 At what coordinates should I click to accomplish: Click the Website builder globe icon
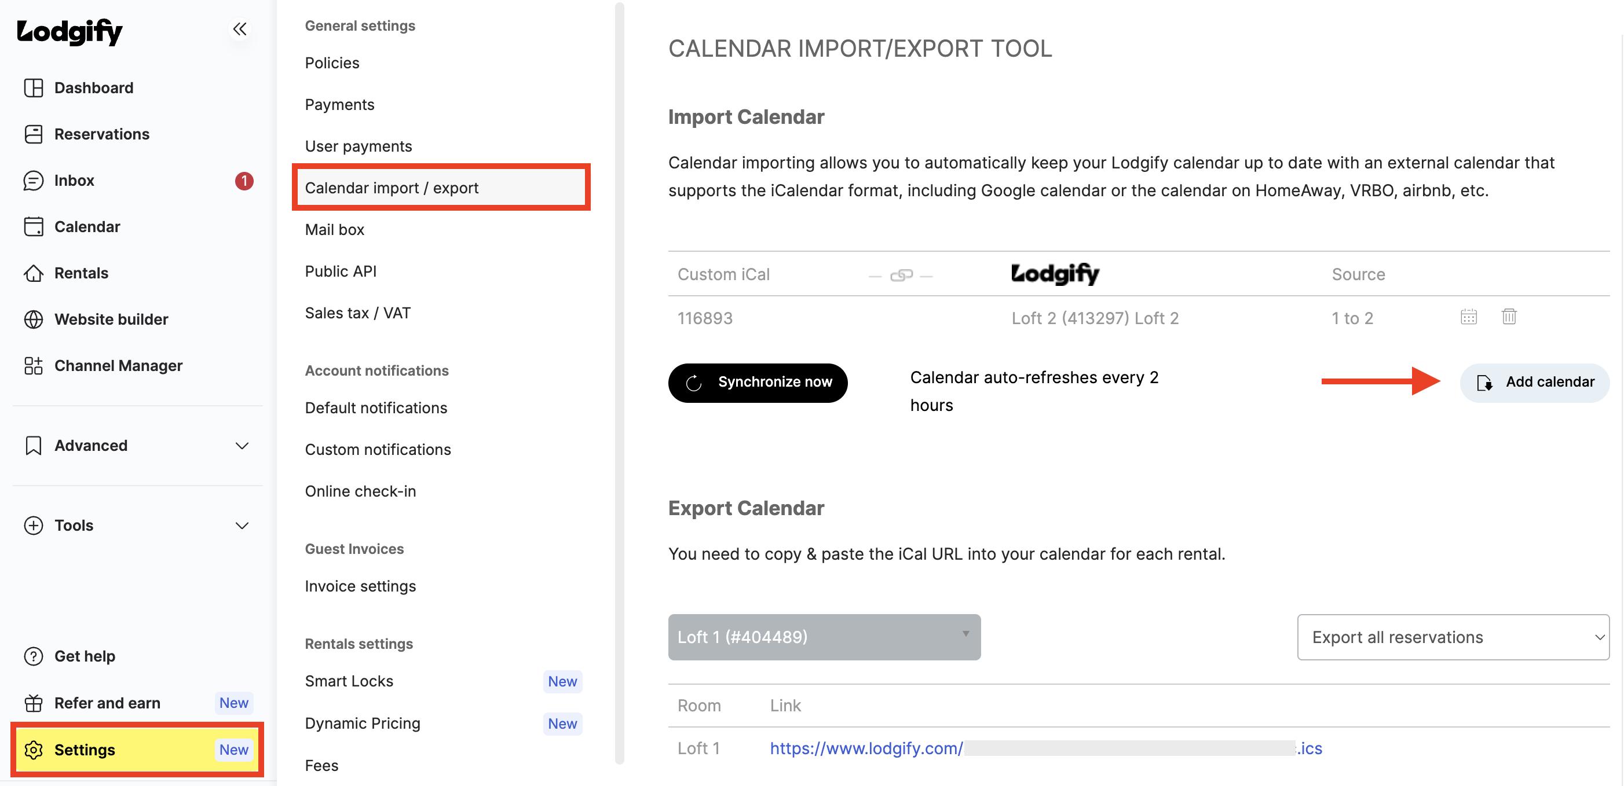click(x=34, y=319)
